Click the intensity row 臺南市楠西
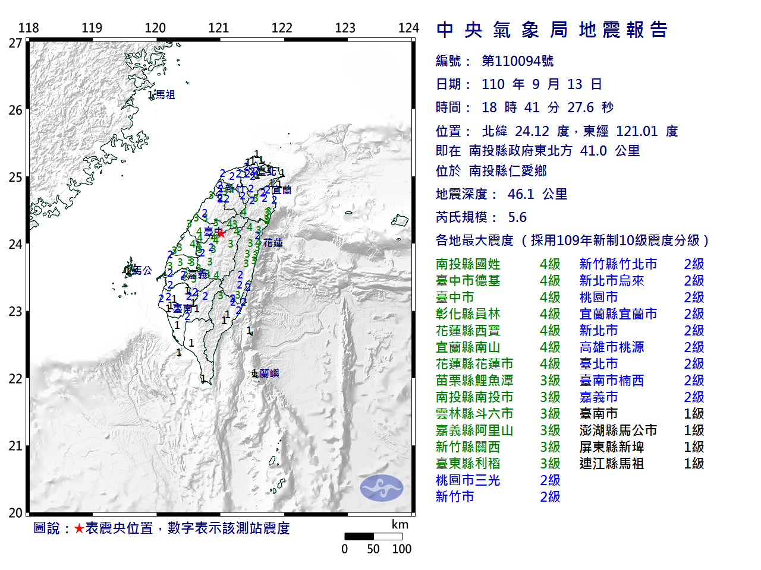 click(x=642, y=381)
